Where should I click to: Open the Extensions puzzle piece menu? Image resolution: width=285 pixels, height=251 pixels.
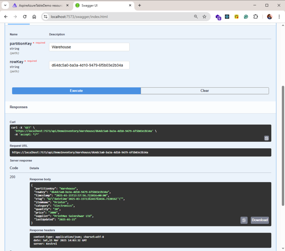click(x=255, y=17)
